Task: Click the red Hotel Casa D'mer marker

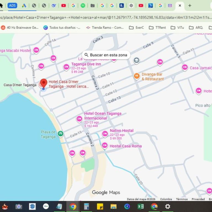Action: point(44,83)
